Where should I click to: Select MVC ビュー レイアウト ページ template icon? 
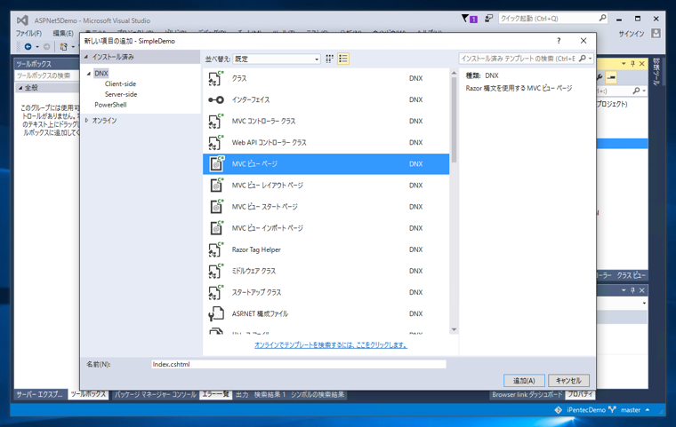coord(216,185)
